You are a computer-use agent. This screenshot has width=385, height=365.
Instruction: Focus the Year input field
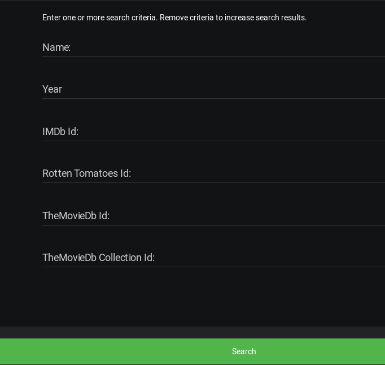coord(213,89)
